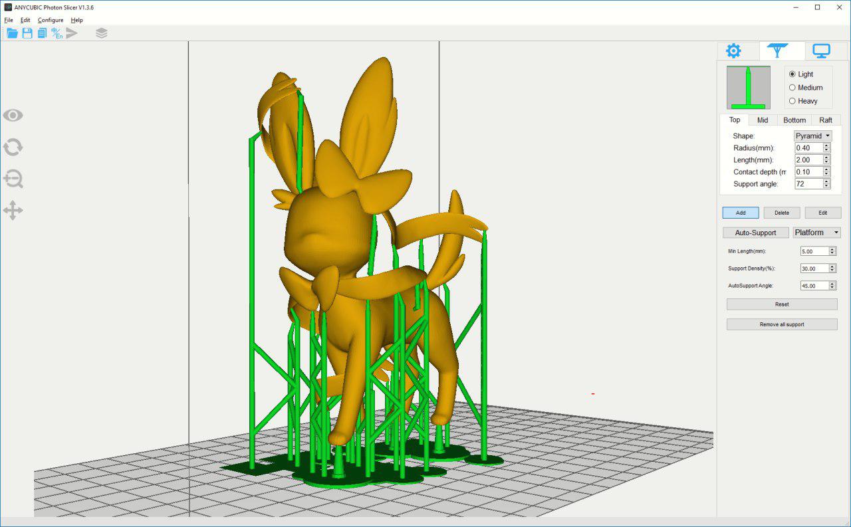
Task: Click the Radius(mm) value field 0.40
Action: (809, 148)
